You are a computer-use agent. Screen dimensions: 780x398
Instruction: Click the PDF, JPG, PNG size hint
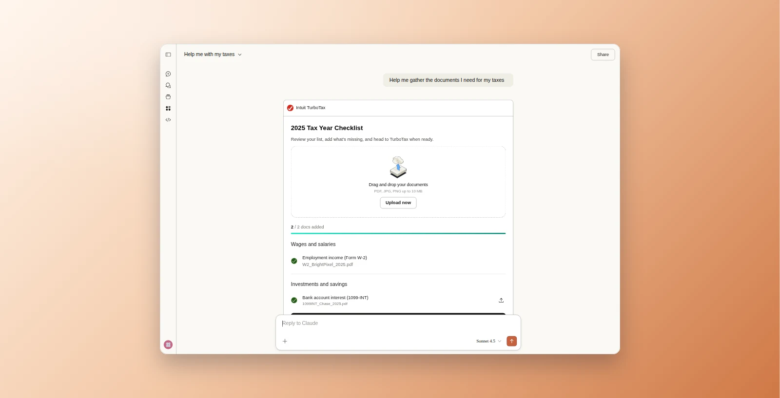point(398,191)
